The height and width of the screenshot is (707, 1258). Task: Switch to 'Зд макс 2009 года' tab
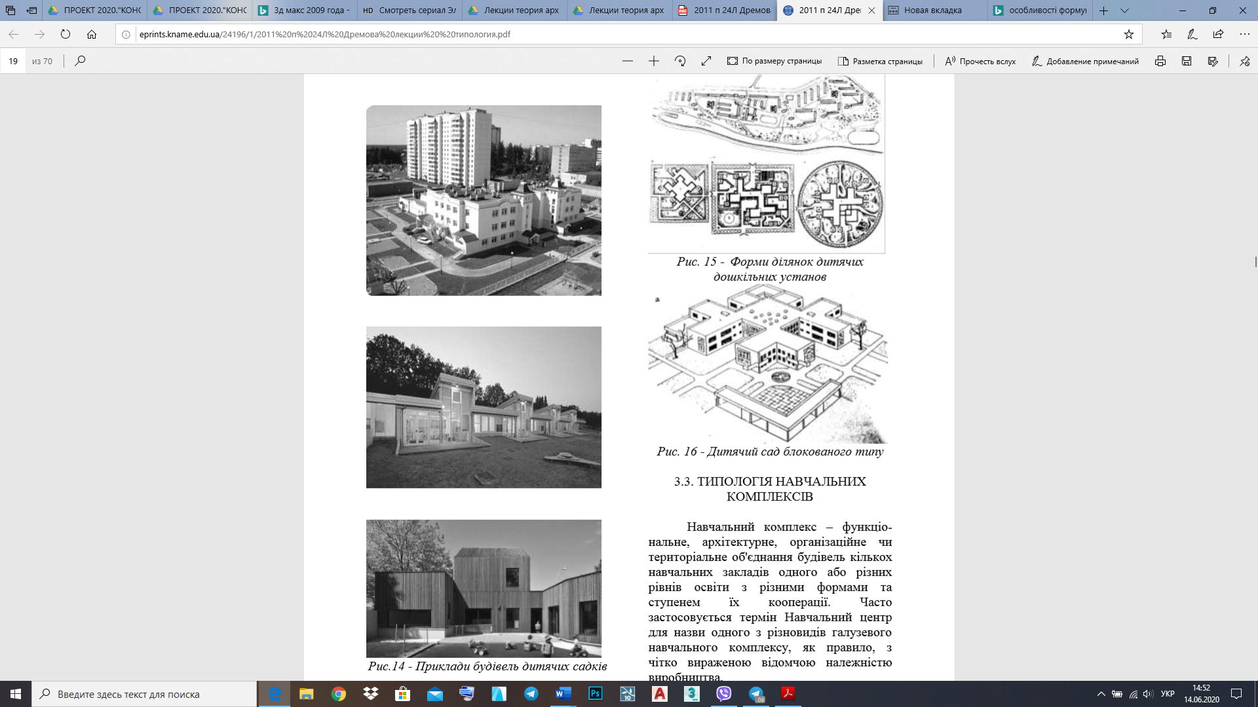[x=305, y=10]
